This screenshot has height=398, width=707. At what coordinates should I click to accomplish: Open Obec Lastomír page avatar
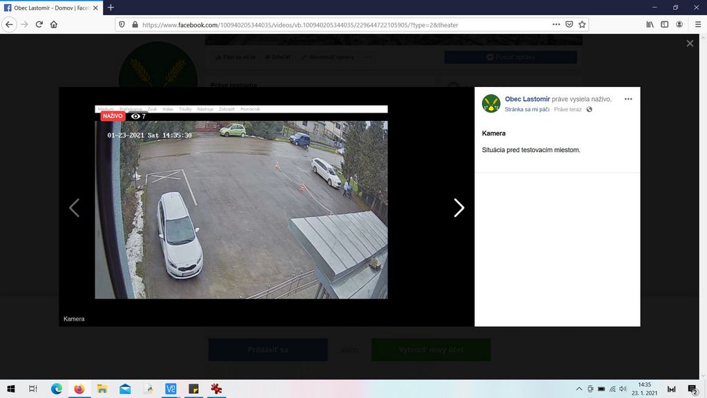[491, 104]
